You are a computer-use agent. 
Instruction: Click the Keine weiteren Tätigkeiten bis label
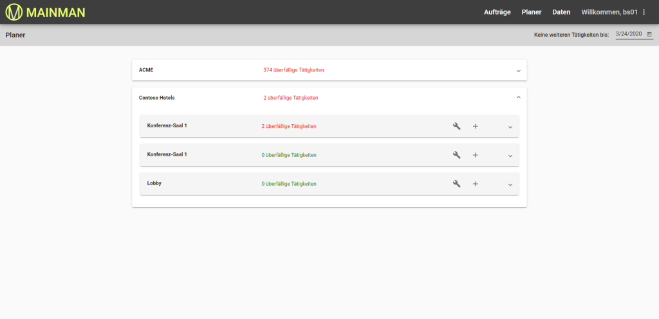point(571,35)
